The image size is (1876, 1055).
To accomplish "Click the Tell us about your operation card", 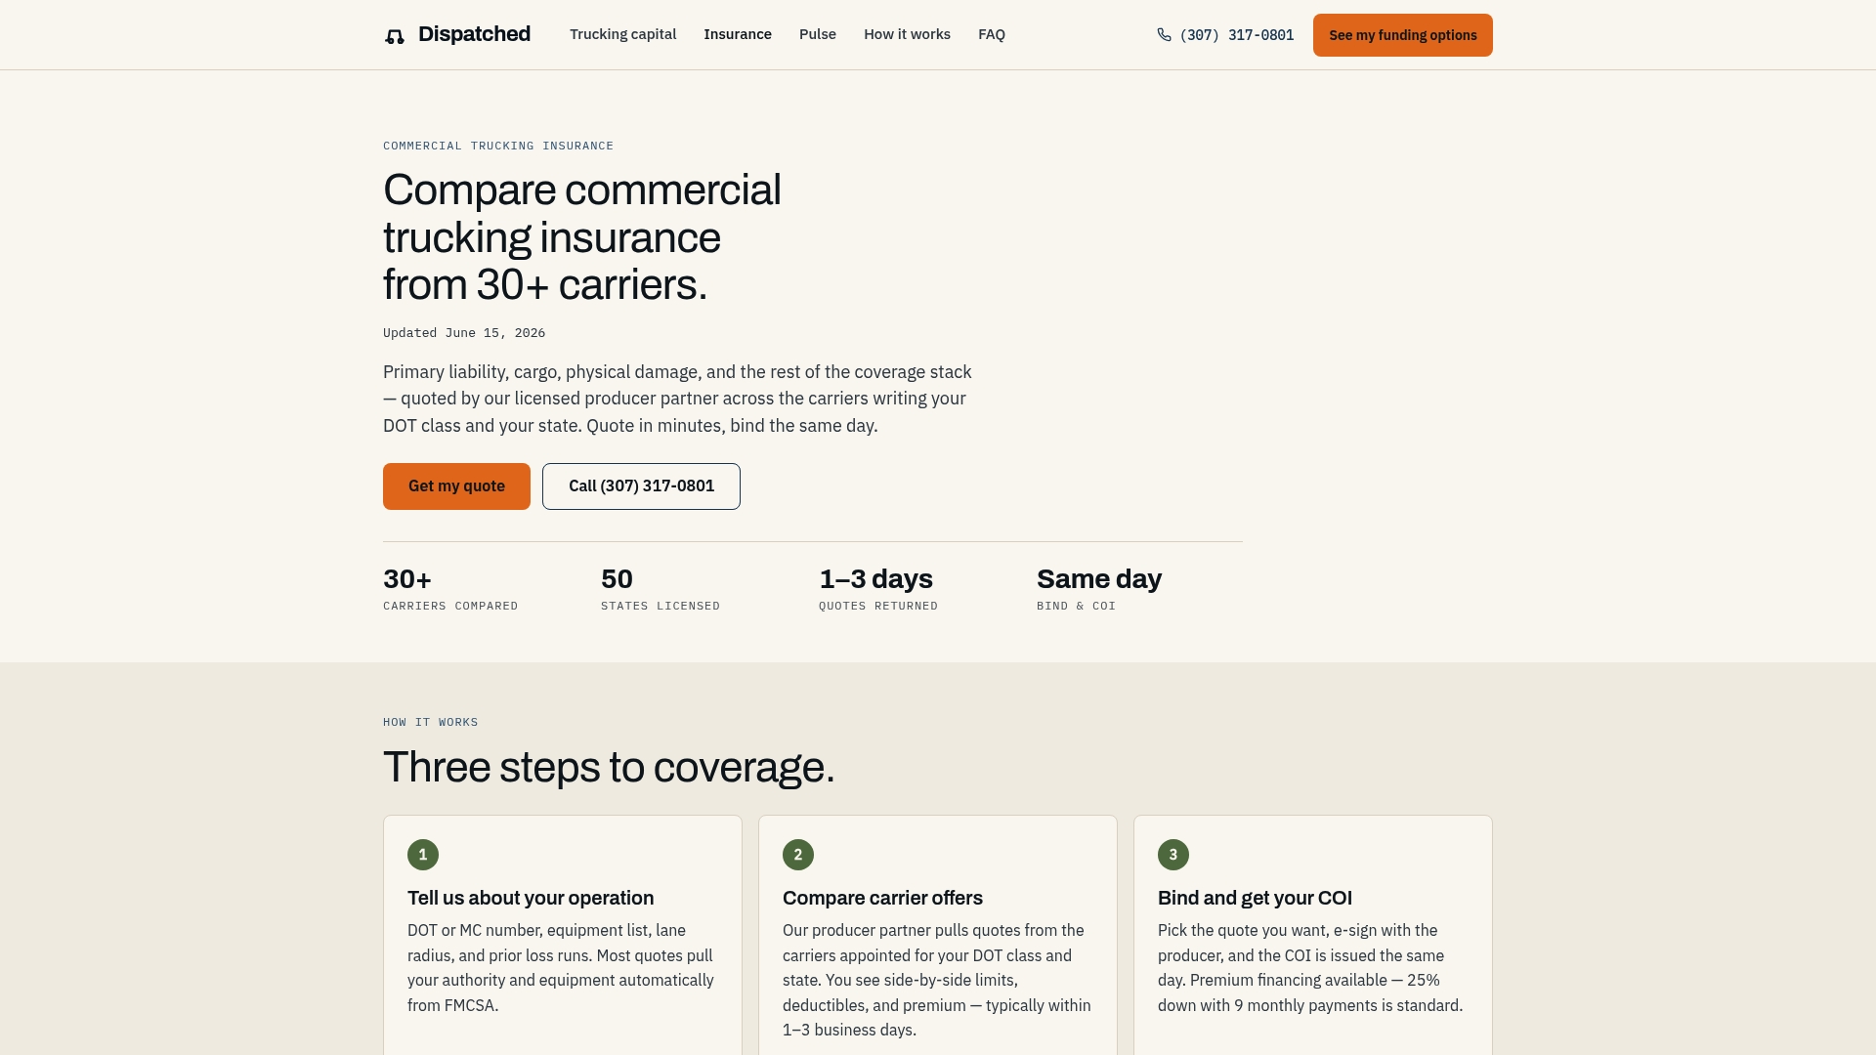I will click(563, 935).
